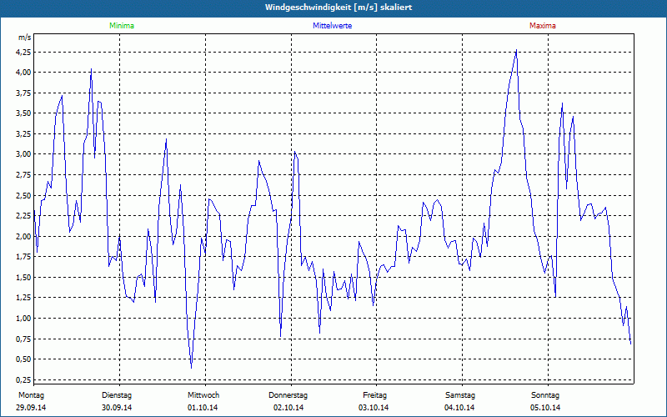Click the Donnerstag day label
The width and height of the screenshot is (667, 417).
(x=288, y=395)
